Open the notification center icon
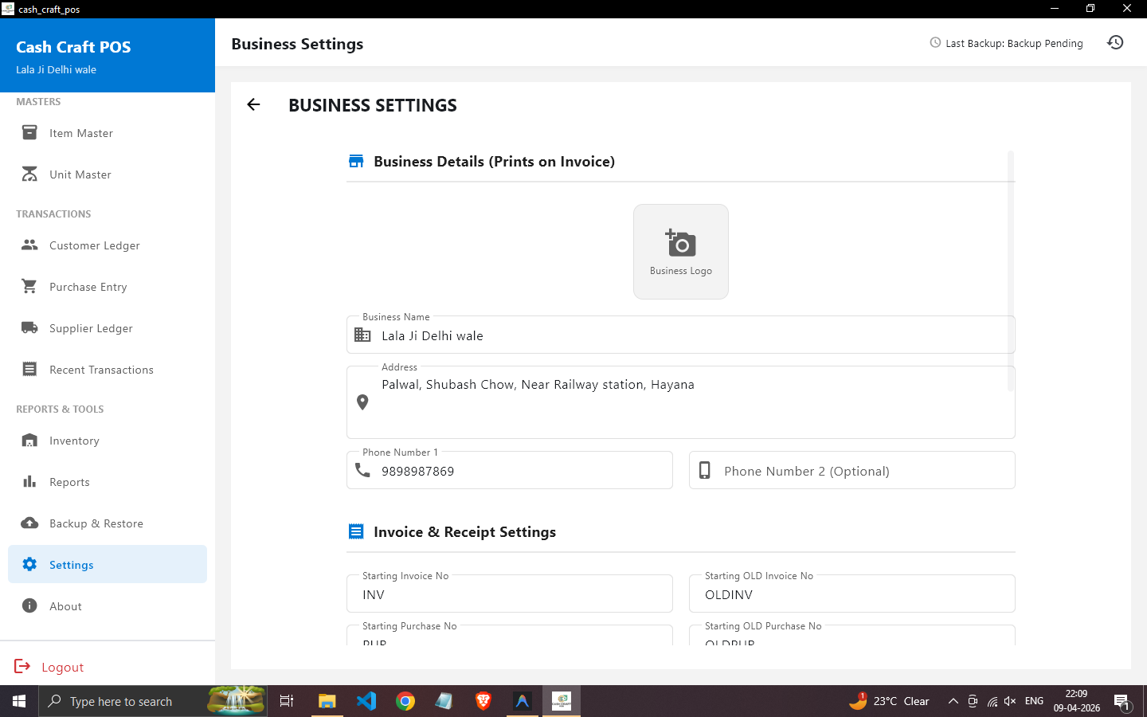Image resolution: width=1147 pixels, height=717 pixels. [1122, 701]
